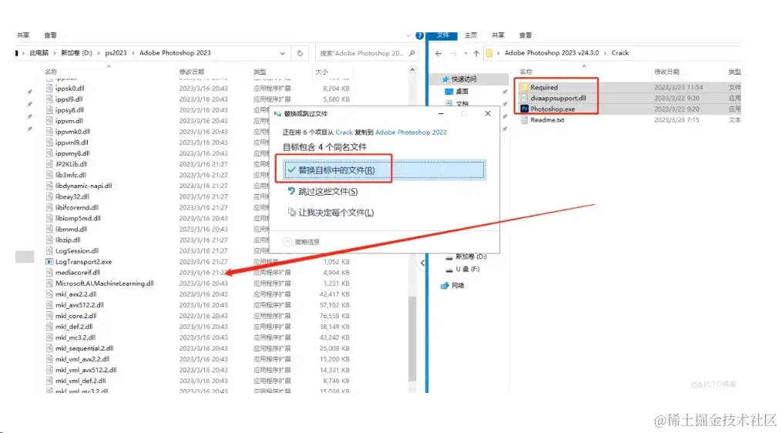Choose Skip these files (跳过这些文件) option
Screen dimensions: 782x433
coord(323,192)
